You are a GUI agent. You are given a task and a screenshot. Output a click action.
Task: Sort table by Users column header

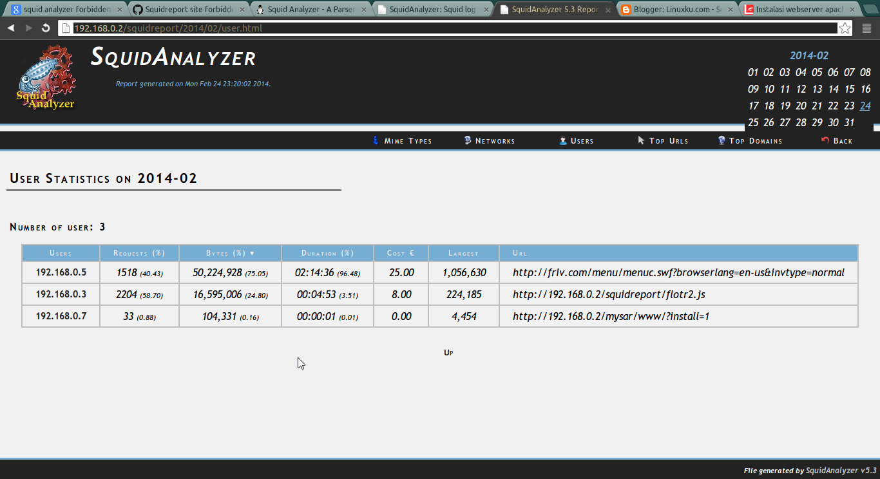61,253
